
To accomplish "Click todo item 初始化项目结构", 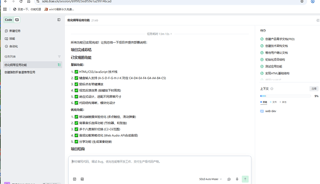I will coord(275,60).
